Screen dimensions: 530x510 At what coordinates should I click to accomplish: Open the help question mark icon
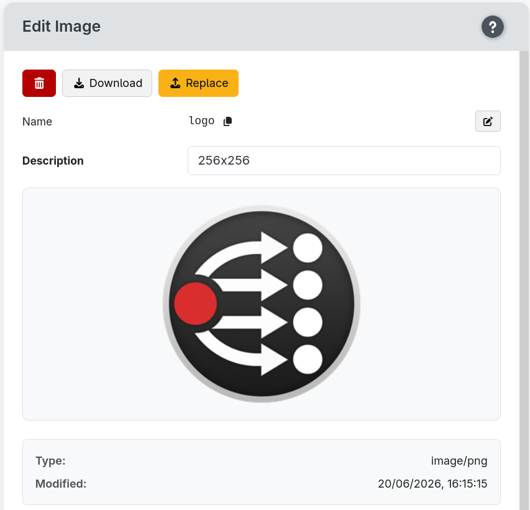pyautogui.click(x=493, y=27)
